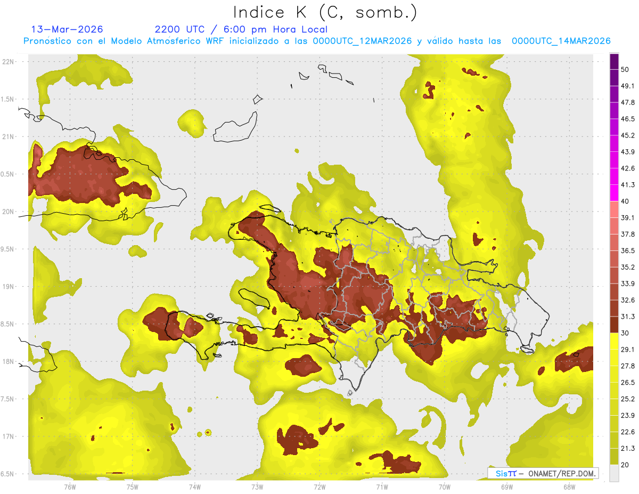Click the colorbar label "46.5"

click(628, 119)
